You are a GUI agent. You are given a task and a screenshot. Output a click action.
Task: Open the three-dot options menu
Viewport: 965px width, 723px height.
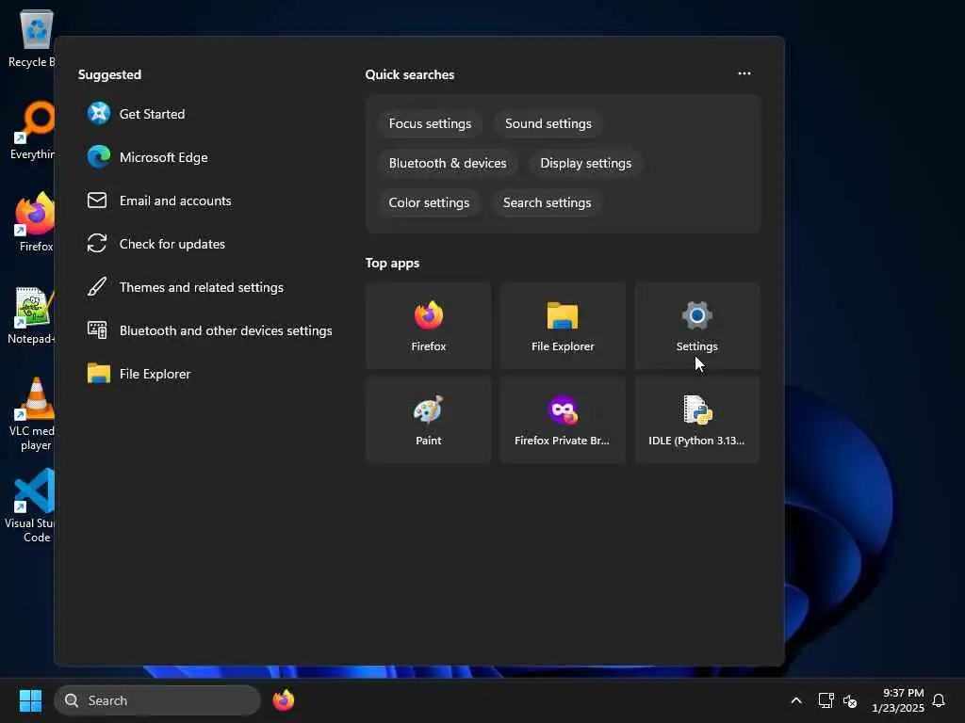[744, 73]
